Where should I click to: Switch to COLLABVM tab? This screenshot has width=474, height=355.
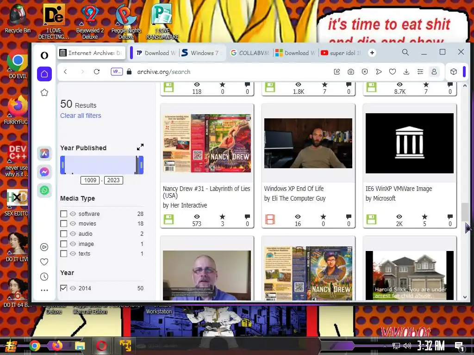point(250,53)
